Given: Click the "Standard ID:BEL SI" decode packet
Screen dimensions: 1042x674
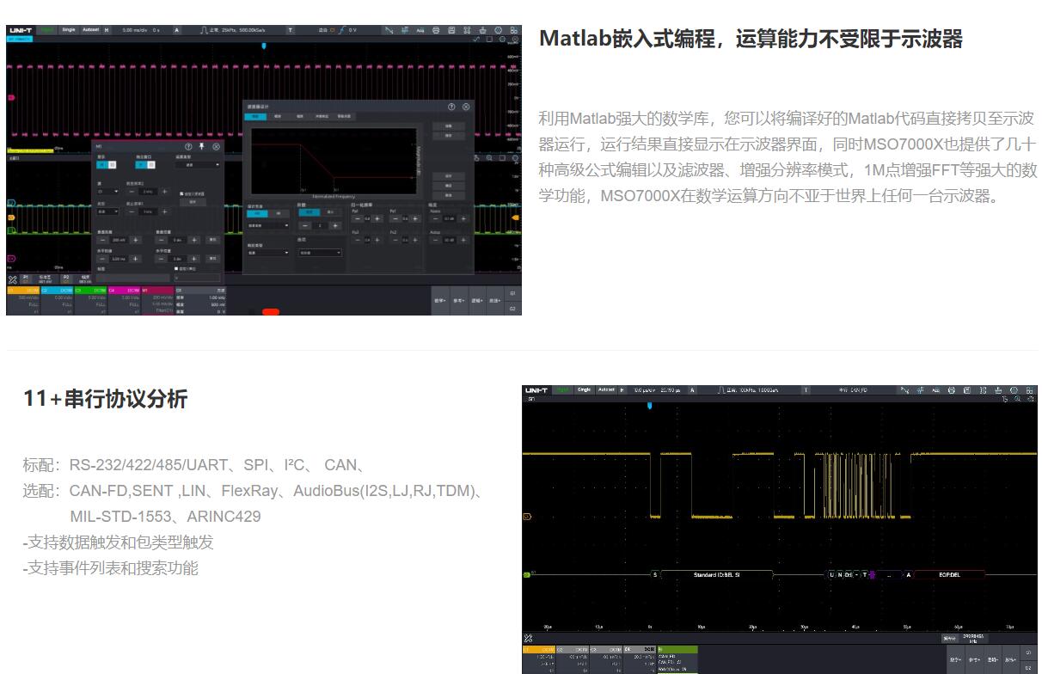Looking at the screenshot, I should tap(716, 574).
